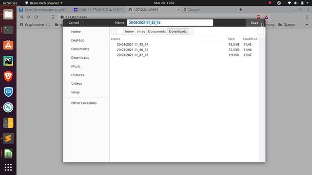Launch Terminal from the dock
312x175 pixels.
coord(8,30)
